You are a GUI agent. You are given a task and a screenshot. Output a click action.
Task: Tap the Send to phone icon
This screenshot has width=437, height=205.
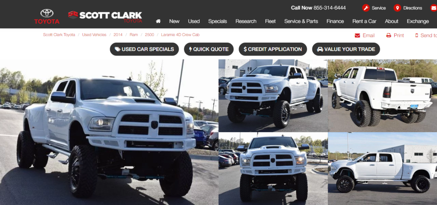(x=416, y=35)
